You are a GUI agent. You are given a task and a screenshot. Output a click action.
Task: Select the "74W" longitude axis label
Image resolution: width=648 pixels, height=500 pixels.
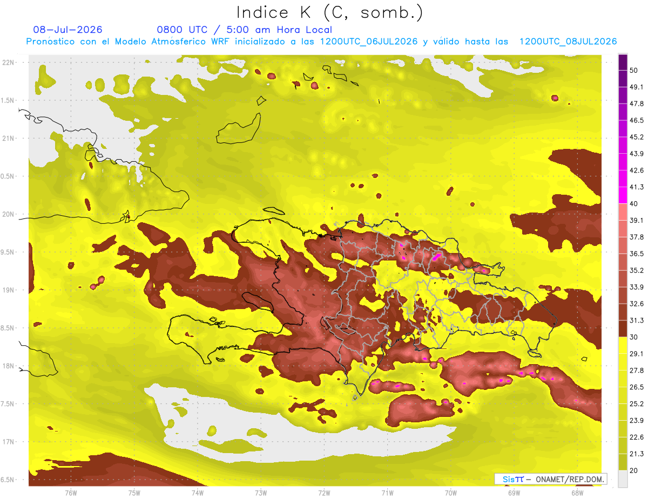pos(198,492)
